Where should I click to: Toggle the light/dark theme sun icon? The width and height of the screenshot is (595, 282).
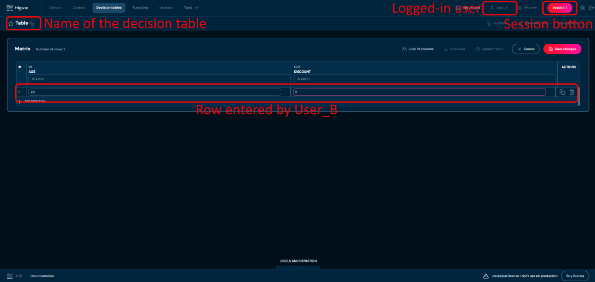pyautogui.click(x=582, y=8)
